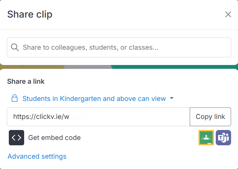Click the olive-yellow background strip behind dialog
Image resolution: width=238 pixels, height=169 pixels.
pos(32,67)
